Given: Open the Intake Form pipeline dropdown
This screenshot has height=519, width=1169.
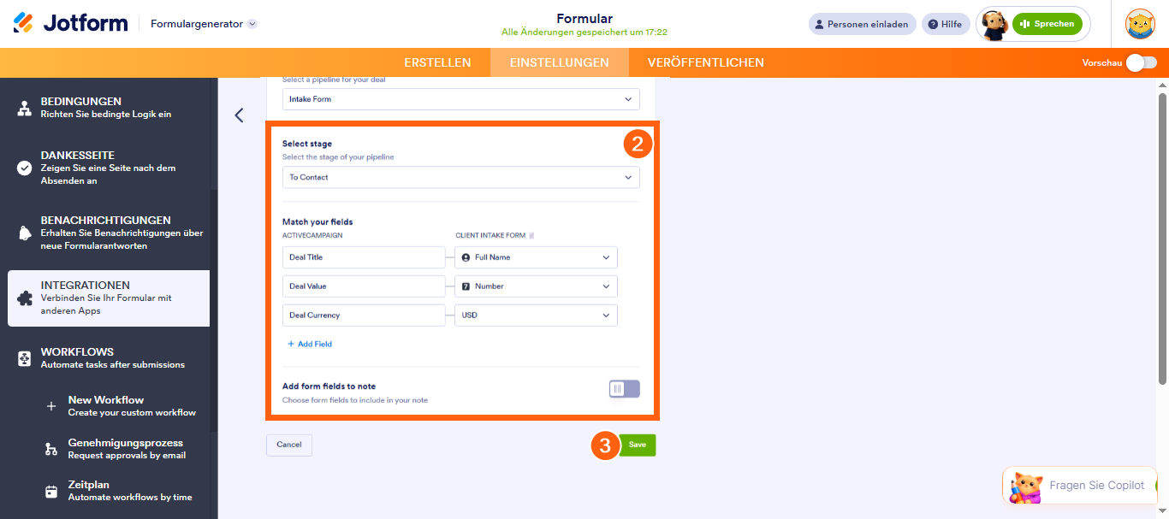Looking at the screenshot, I should click(x=461, y=99).
